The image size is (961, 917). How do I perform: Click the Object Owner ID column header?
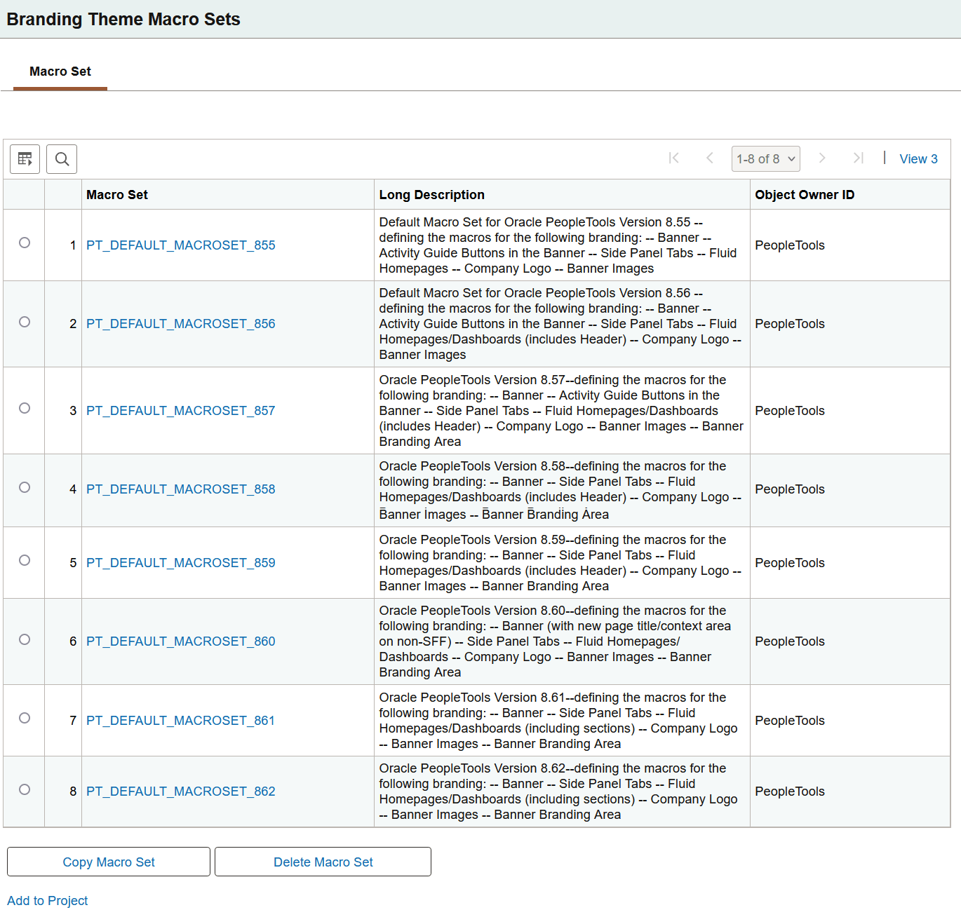pyautogui.click(x=805, y=195)
